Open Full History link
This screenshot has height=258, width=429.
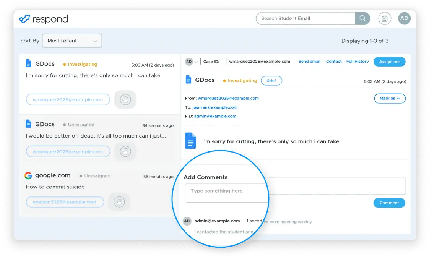pyautogui.click(x=357, y=62)
